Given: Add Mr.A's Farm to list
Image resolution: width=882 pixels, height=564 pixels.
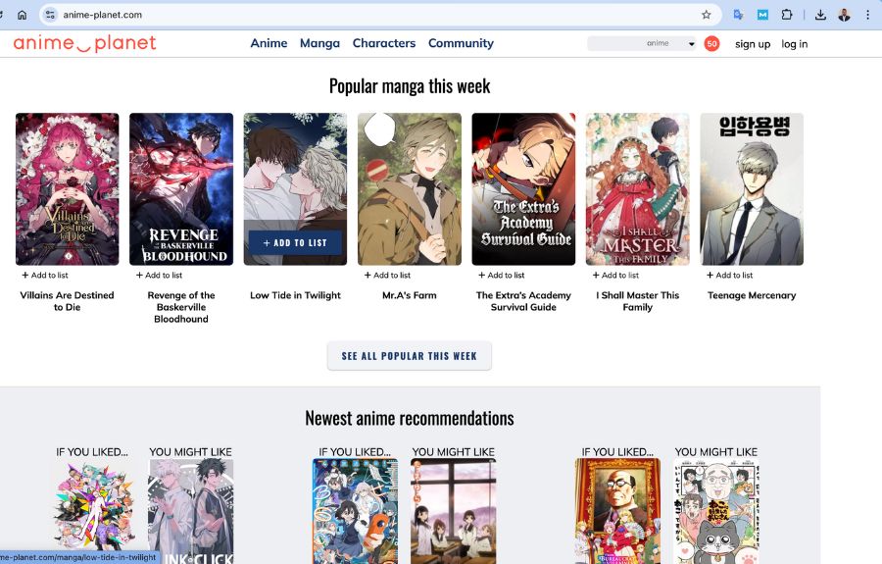Looking at the screenshot, I should [x=387, y=276].
